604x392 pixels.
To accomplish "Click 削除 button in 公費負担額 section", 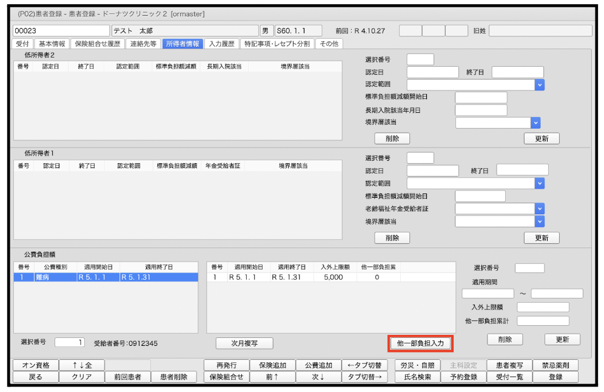I will (505, 339).
